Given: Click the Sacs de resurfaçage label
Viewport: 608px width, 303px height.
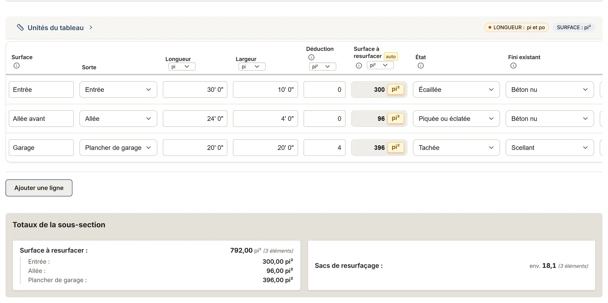Looking at the screenshot, I should [349, 266].
